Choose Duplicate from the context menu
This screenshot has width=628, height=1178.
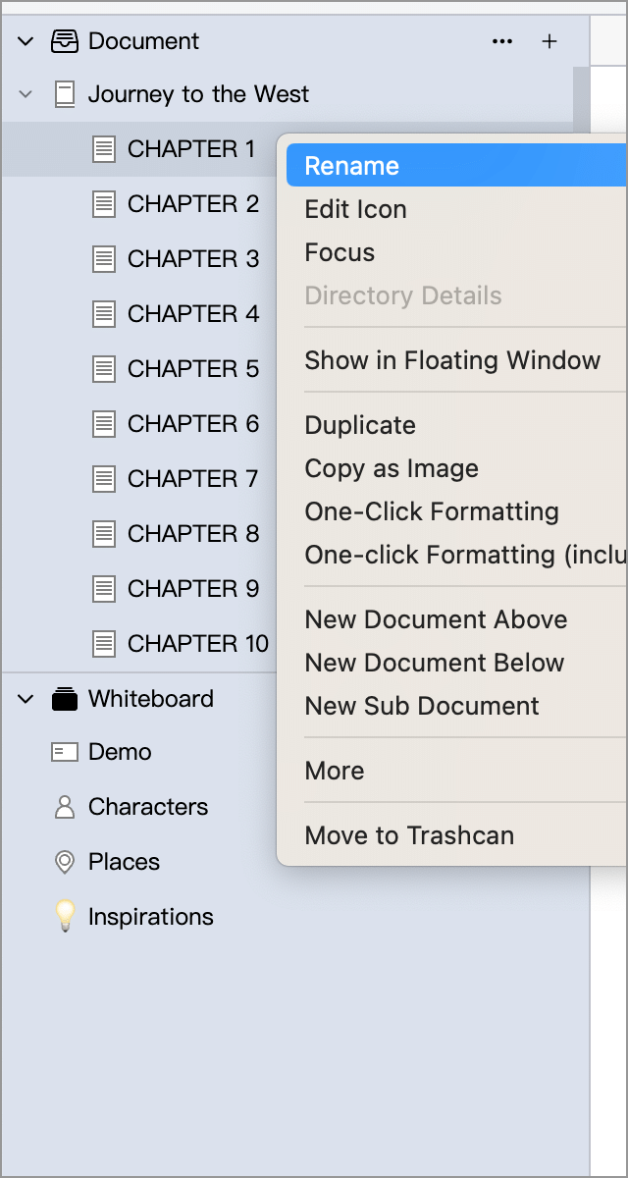pos(360,425)
